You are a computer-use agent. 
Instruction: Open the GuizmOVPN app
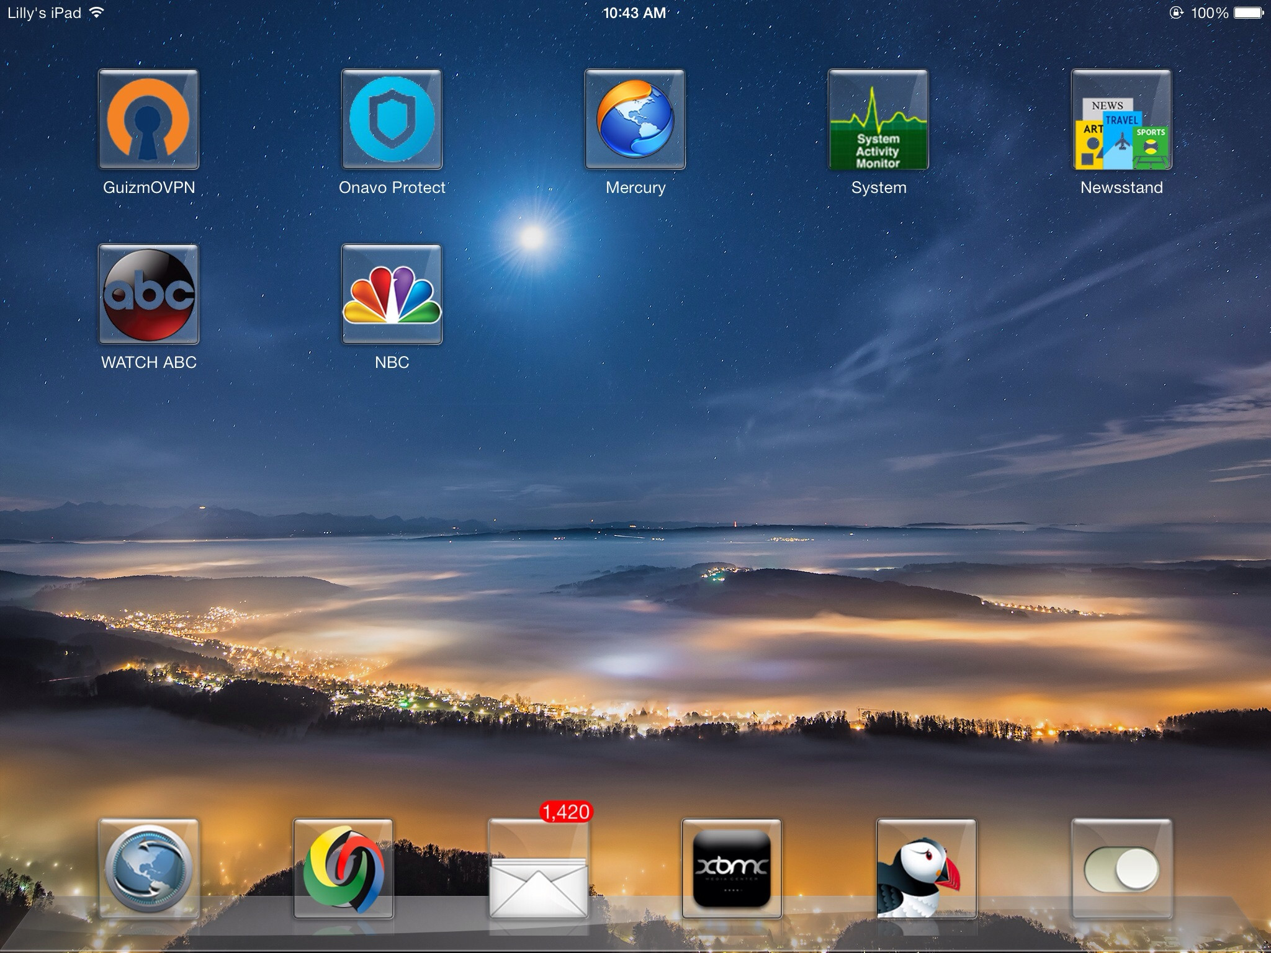point(148,119)
